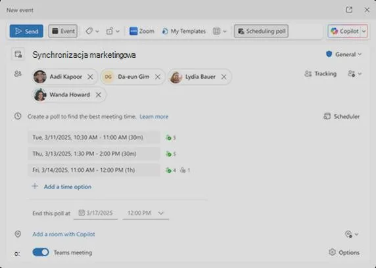Select the poll end date field

click(96, 213)
